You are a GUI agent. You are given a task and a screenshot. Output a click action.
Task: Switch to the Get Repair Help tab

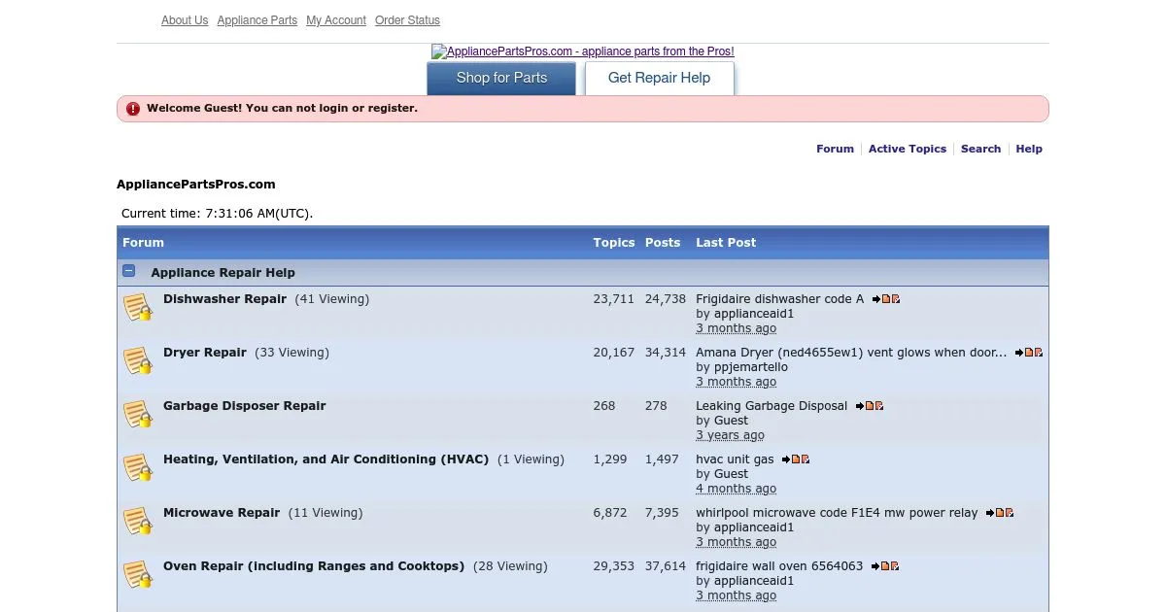(x=659, y=78)
